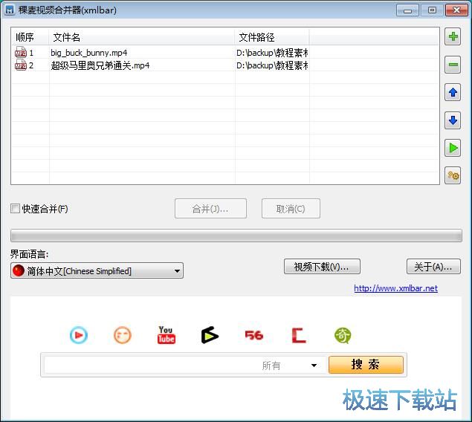Viewport: 472px width, 422px height.
Task: Expand the 所有 search category dropdown
Action: pyautogui.click(x=314, y=366)
